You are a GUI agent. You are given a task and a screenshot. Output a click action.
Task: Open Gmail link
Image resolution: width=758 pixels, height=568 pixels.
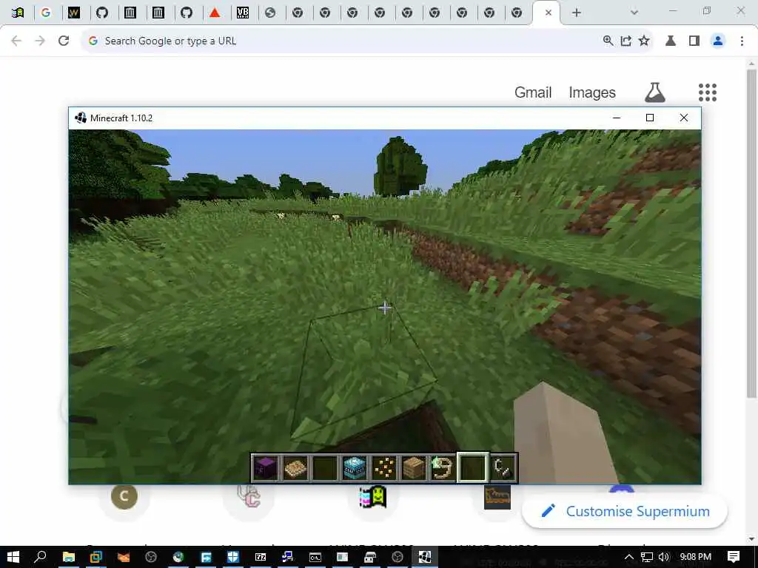[x=533, y=92]
